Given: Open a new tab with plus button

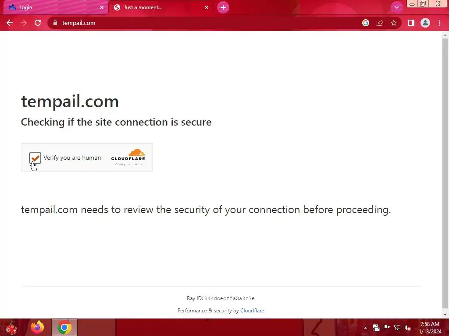Looking at the screenshot, I should [223, 7].
